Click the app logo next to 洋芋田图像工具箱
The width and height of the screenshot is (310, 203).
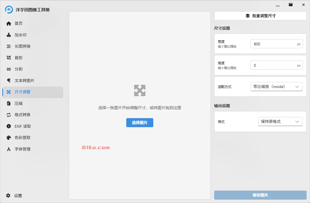tap(9, 10)
